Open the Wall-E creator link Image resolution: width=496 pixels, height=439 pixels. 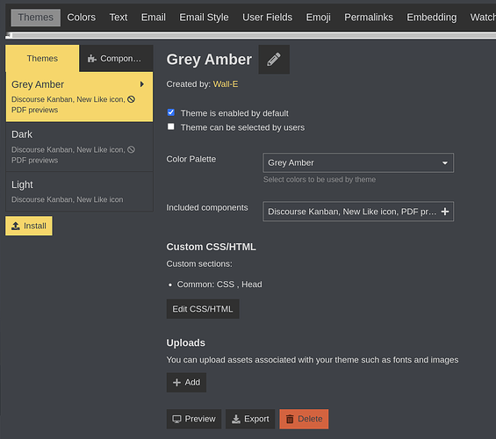click(x=226, y=84)
